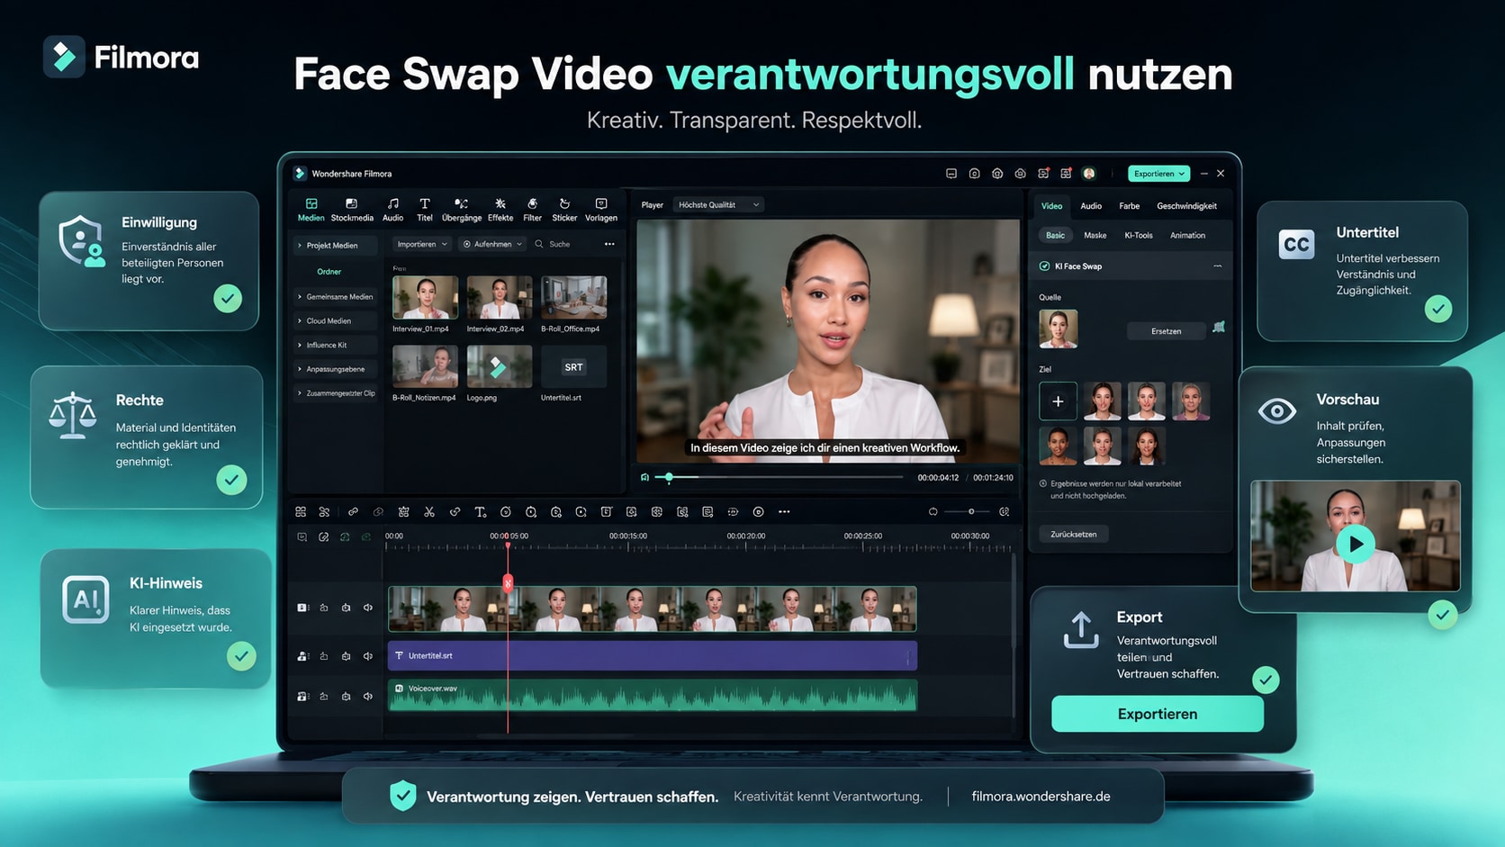Select the KI-Tools sub-tab

click(x=1139, y=236)
